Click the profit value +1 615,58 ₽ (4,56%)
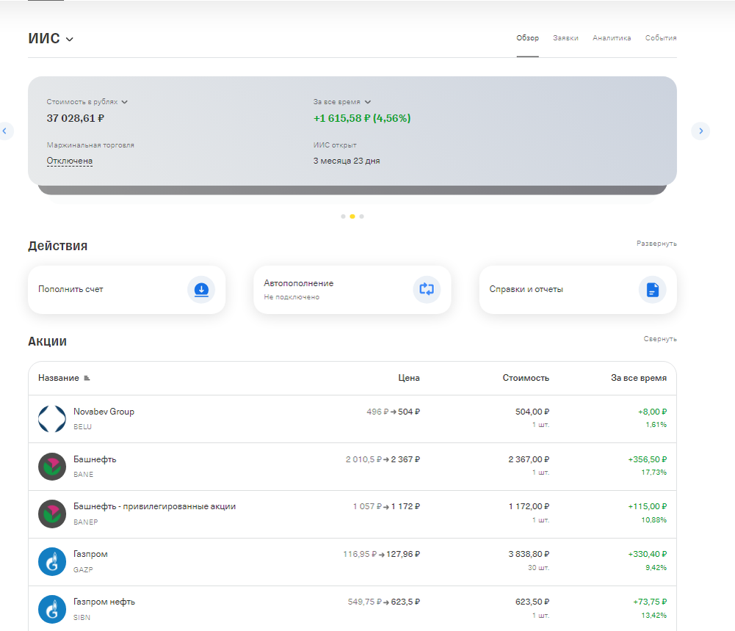735x631 pixels. [362, 118]
